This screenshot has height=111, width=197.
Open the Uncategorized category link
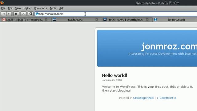click(x=143, y=98)
